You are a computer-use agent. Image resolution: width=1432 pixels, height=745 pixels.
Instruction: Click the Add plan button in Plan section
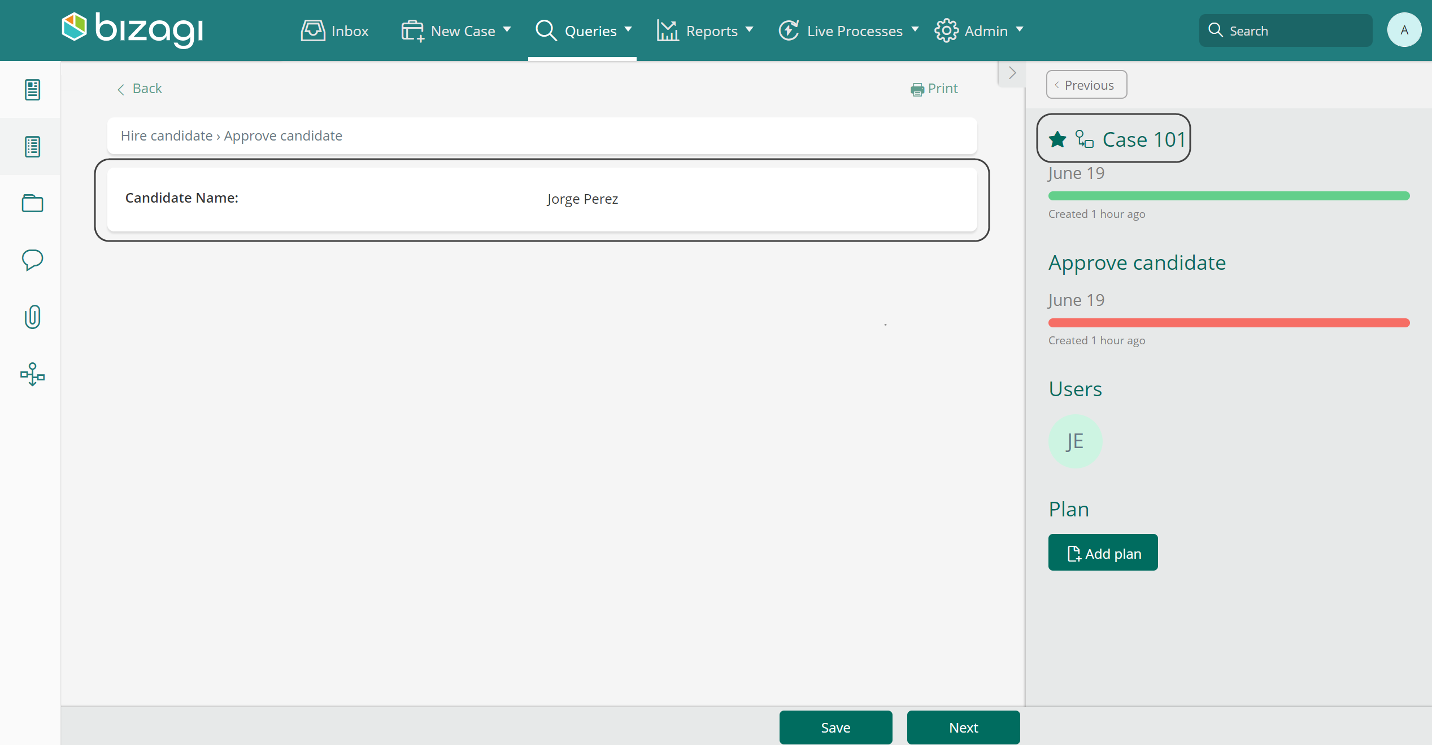point(1103,553)
